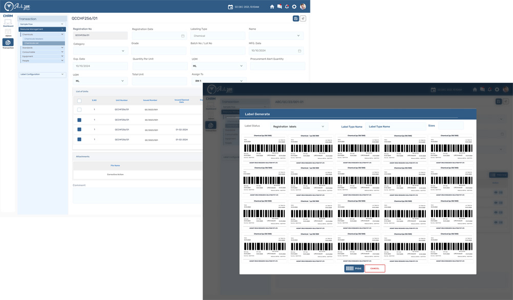Open the Category dropdown

[100, 51]
